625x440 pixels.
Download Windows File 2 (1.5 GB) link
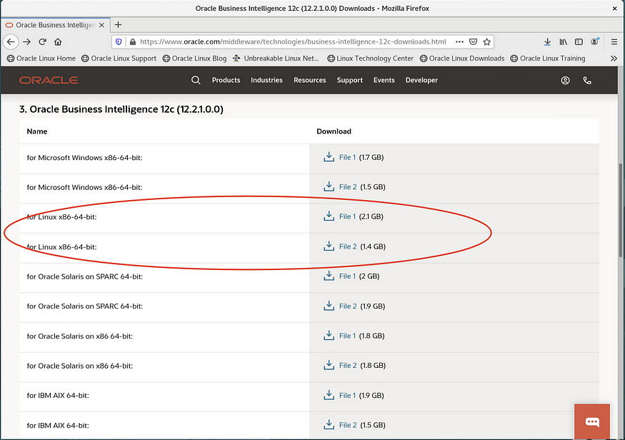click(x=348, y=187)
